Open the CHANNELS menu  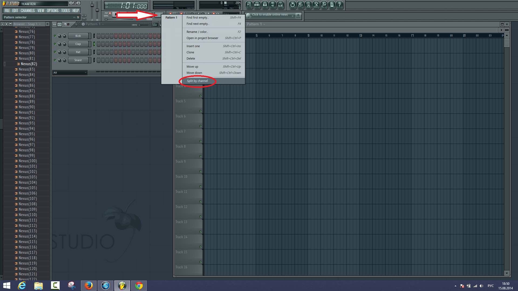(x=28, y=11)
